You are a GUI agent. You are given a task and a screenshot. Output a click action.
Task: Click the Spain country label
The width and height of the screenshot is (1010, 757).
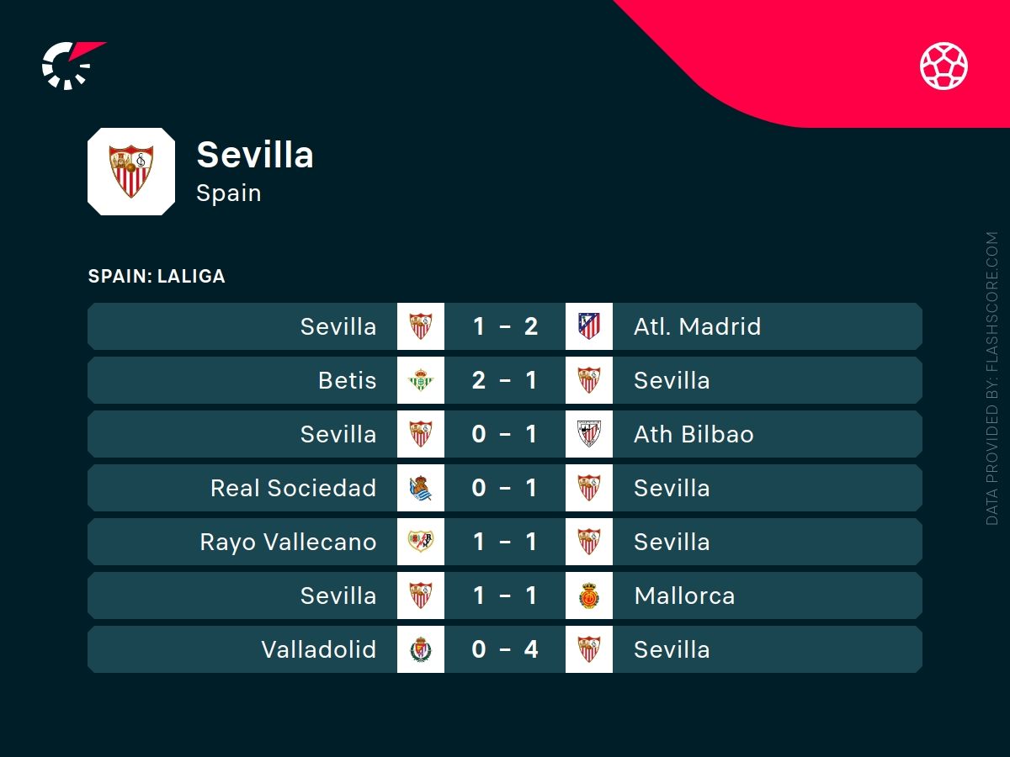pyautogui.click(x=228, y=193)
